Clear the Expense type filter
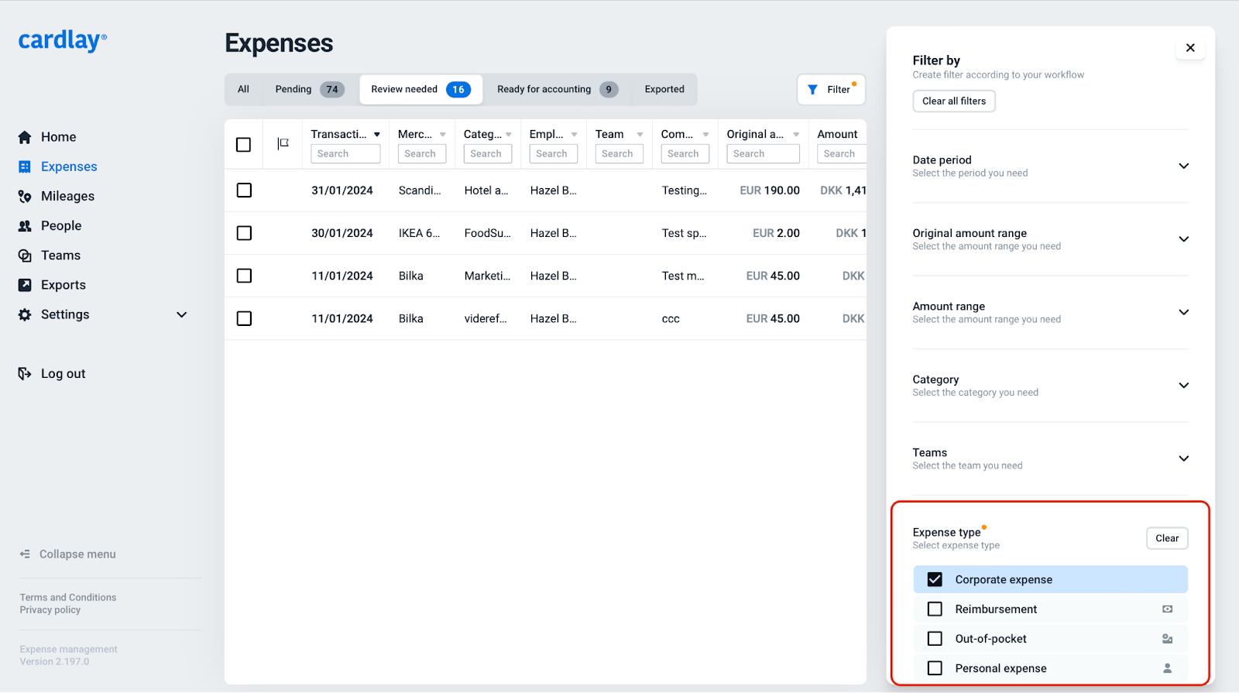This screenshot has height=693, width=1239. [1167, 539]
